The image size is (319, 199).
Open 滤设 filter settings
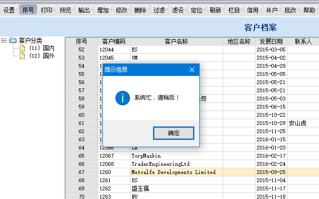coord(178,10)
